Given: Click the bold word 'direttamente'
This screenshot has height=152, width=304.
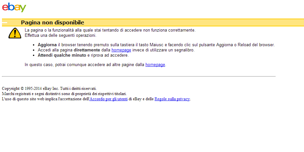Looking at the screenshot, I should [87, 50].
